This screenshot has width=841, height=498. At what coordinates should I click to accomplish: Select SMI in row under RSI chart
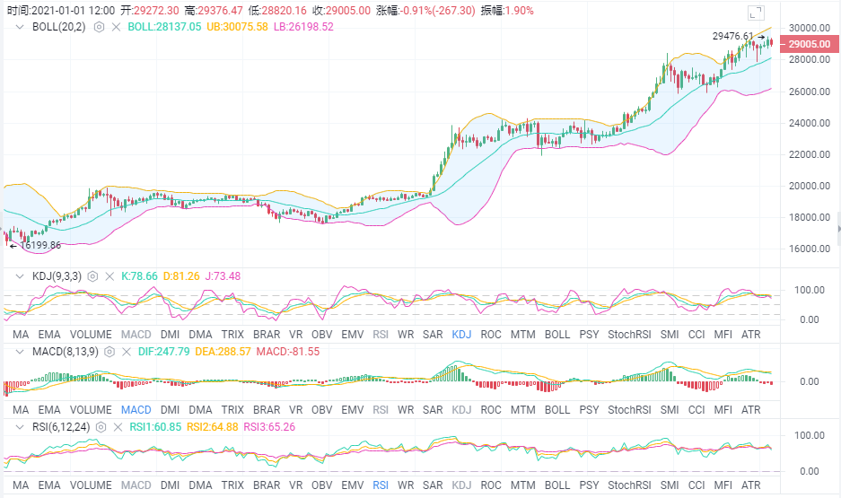tap(670, 485)
